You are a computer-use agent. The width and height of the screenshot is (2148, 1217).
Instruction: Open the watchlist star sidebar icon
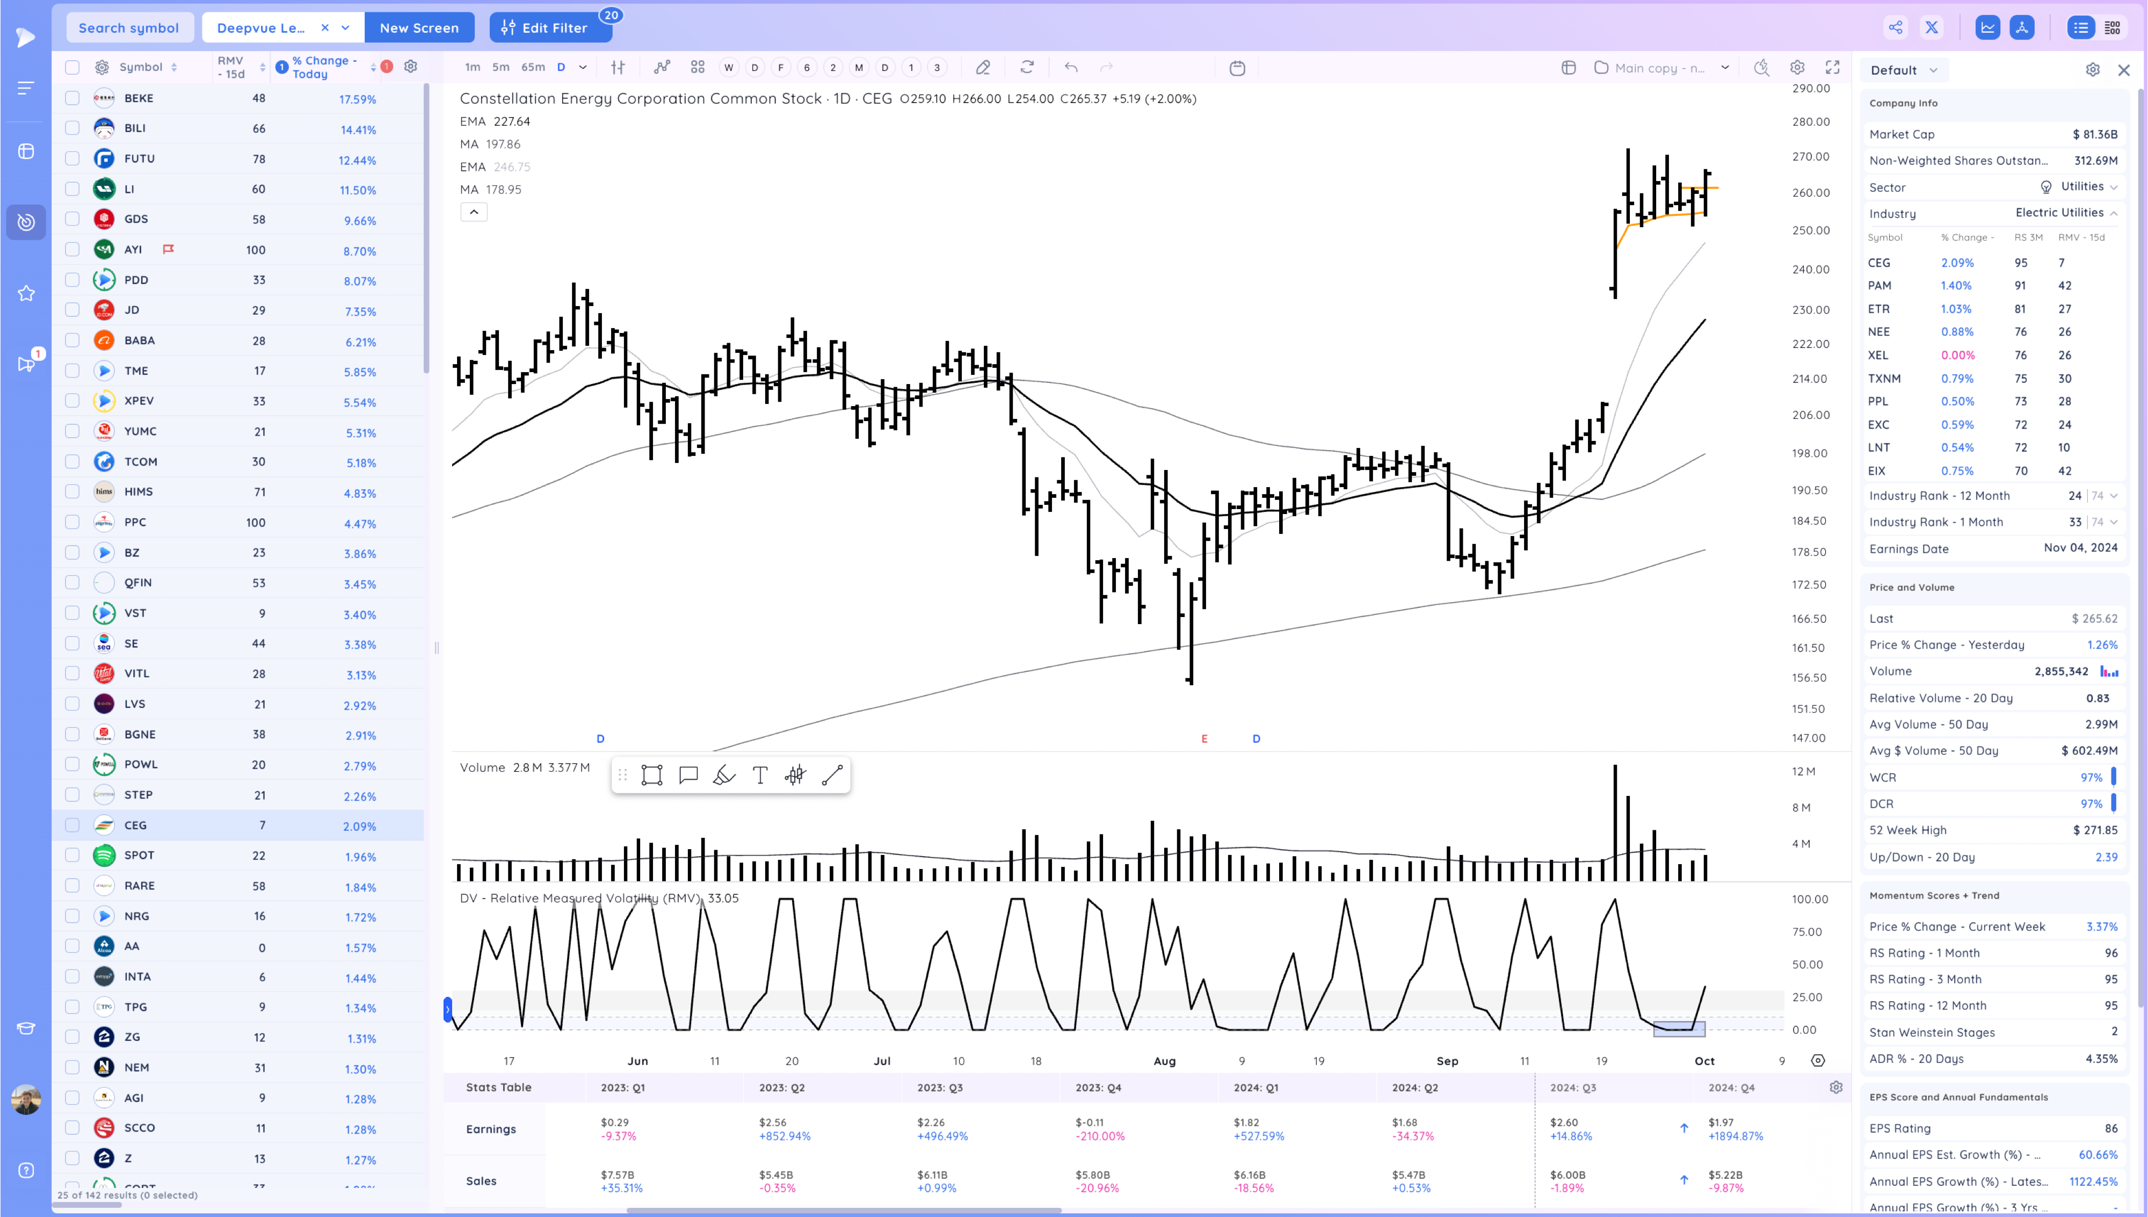click(x=26, y=293)
